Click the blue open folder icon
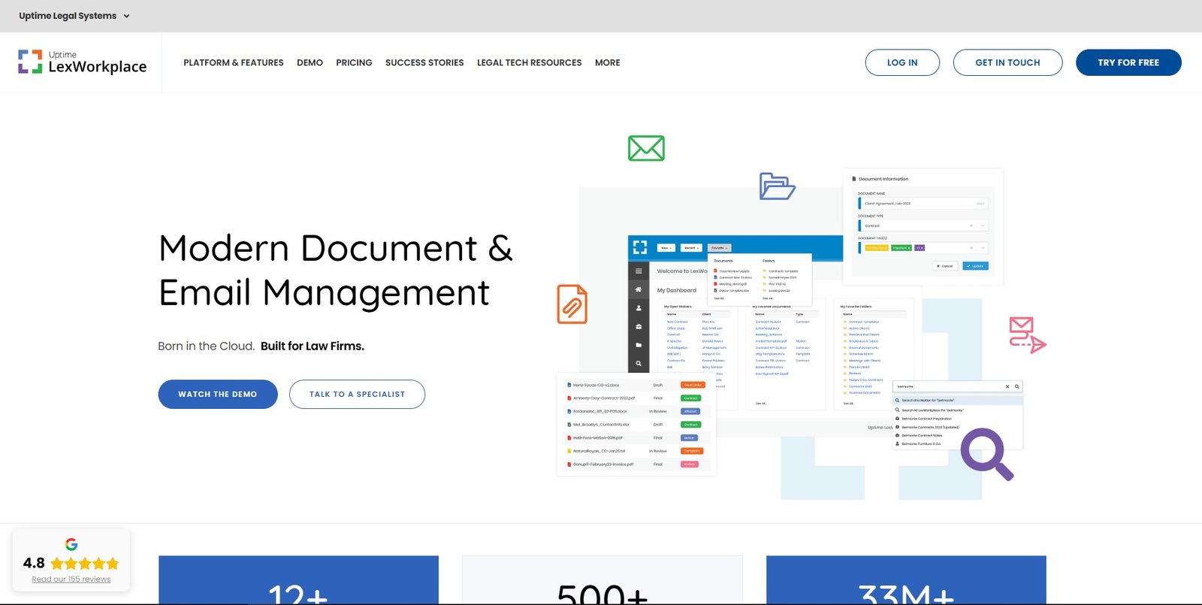Viewport: 1202px width, 605px height. tap(777, 186)
